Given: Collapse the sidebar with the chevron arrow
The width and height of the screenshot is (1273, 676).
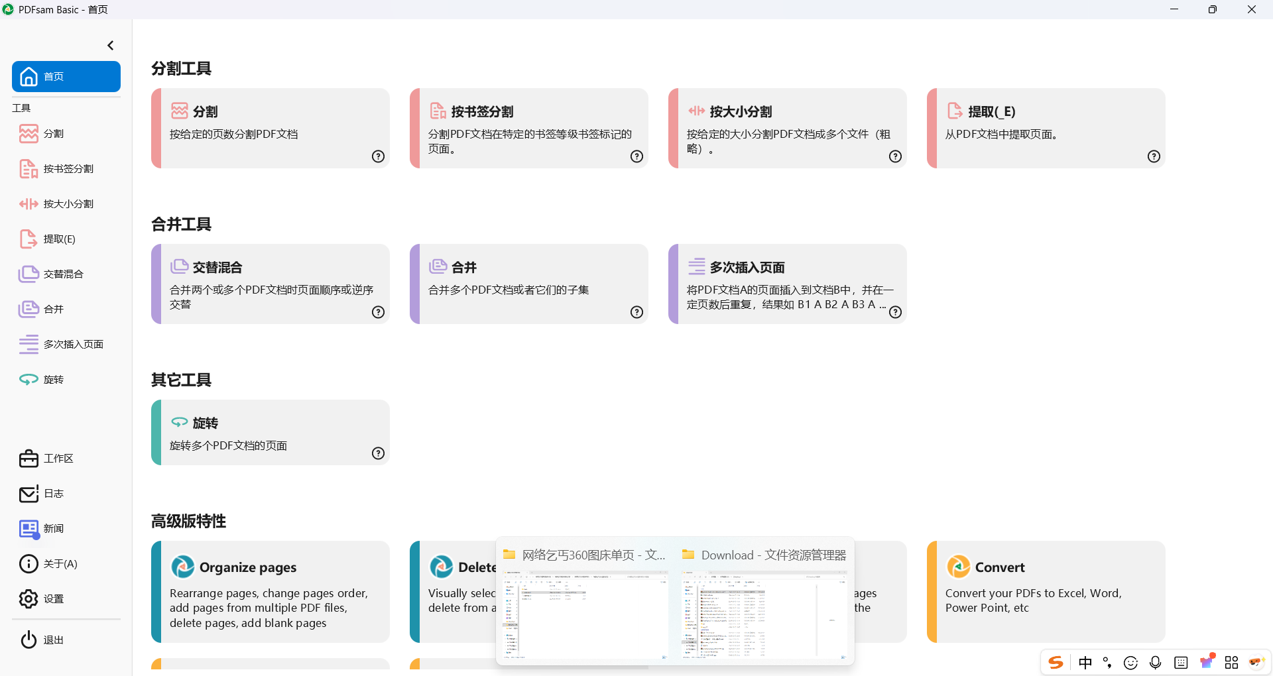Looking at the screenshot, I should pyautogui.click(x=111, y=46).
